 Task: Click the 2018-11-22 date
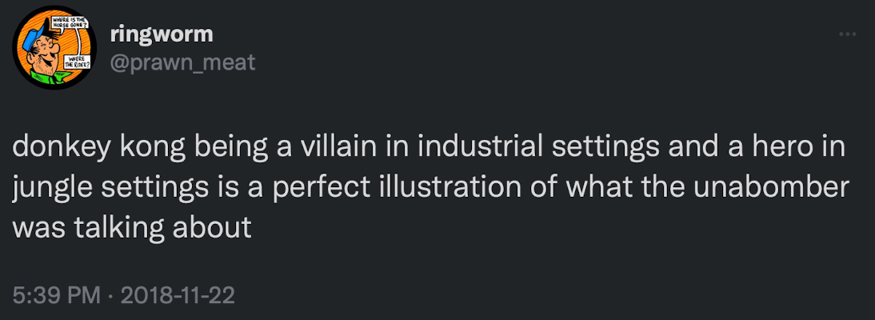click(x=178, y=295)
